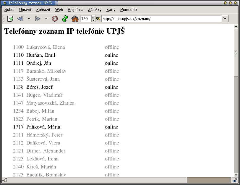The width and height of the screenshot is (240, 185).
Task: Select entry Paňková, Mária
Action: click(x=43, y=127)
